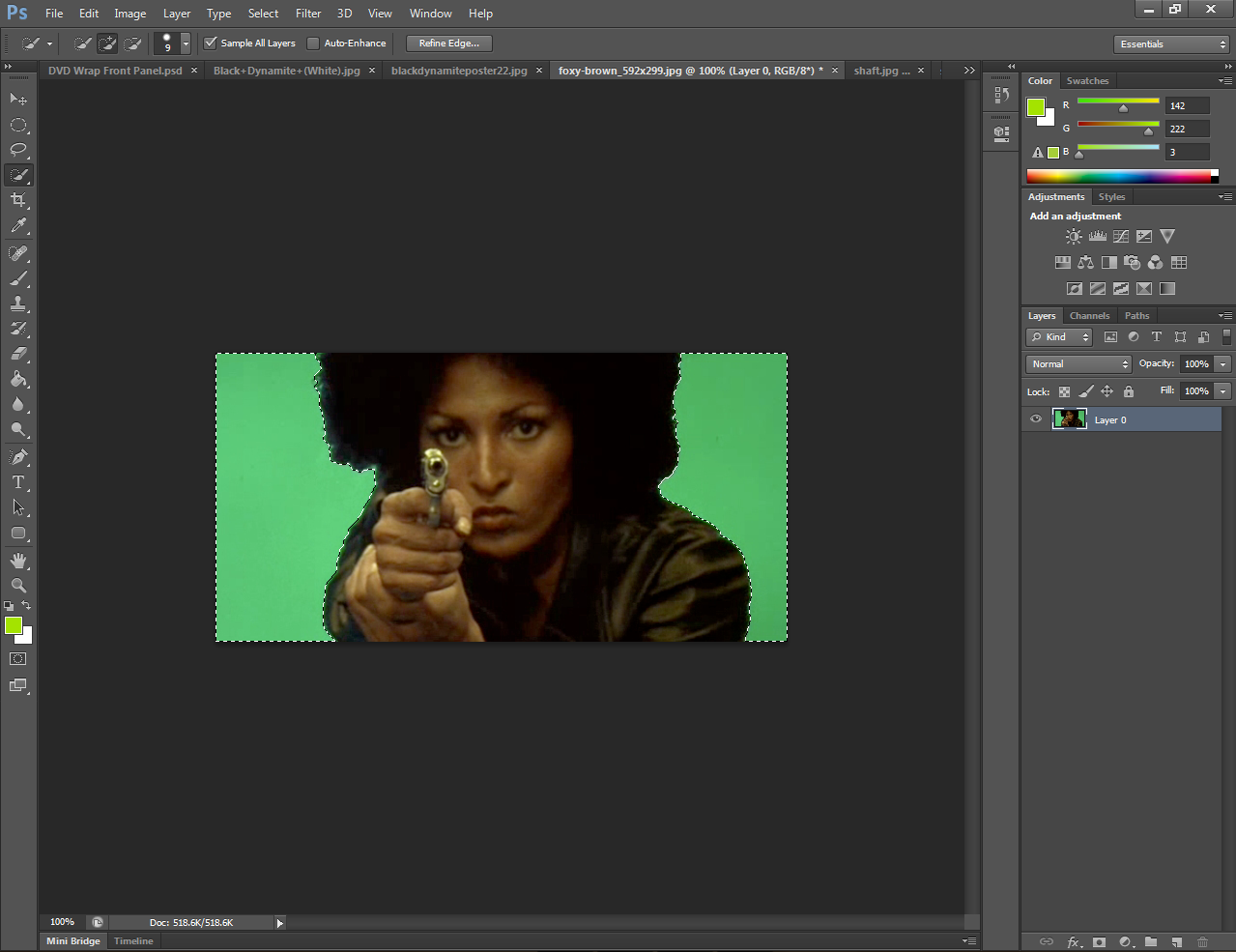Open the brush picker dropdown

[186, 43]
